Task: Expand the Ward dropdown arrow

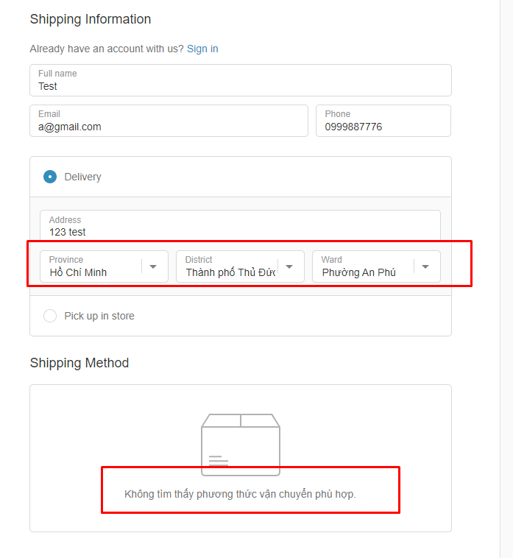Action: tap(425, 266)
